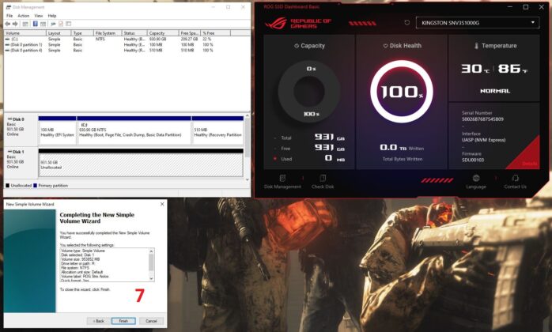Click the Back button in the wizard
Screen dimensions: 552x332
98,321
